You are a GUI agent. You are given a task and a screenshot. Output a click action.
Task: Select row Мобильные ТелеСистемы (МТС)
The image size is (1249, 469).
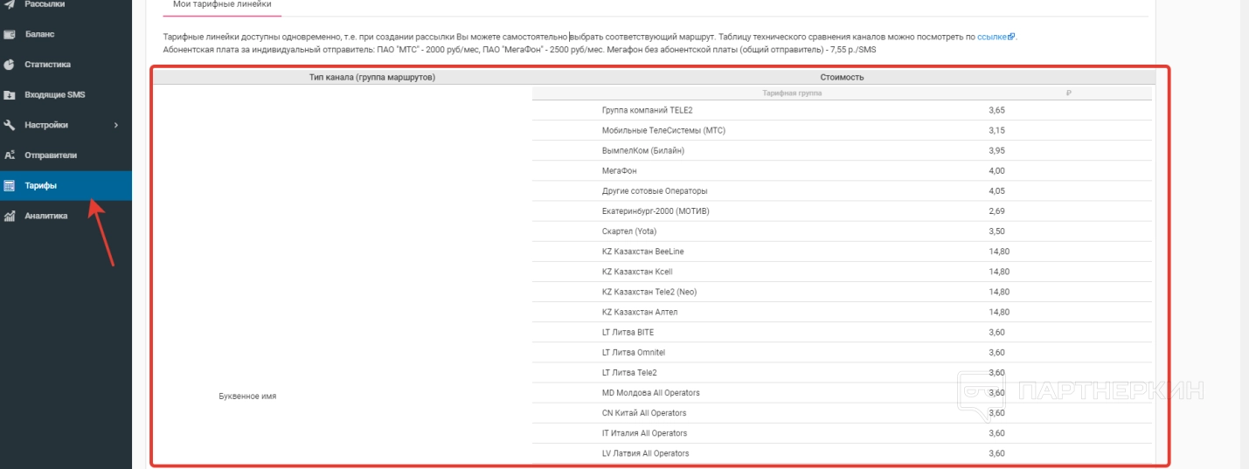842,130
